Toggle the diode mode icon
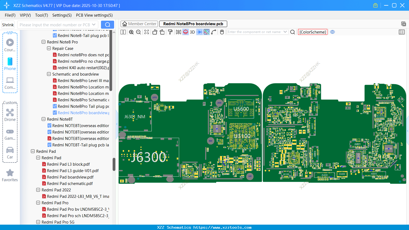This screenshot has width=409, height=230. (199, 32)
